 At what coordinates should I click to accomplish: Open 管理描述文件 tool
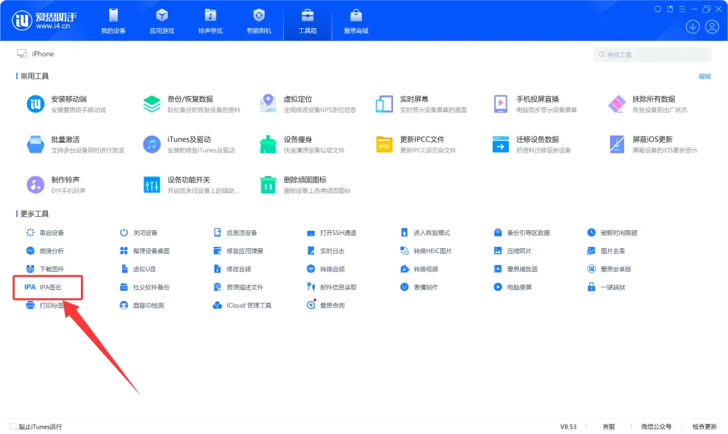238,287
